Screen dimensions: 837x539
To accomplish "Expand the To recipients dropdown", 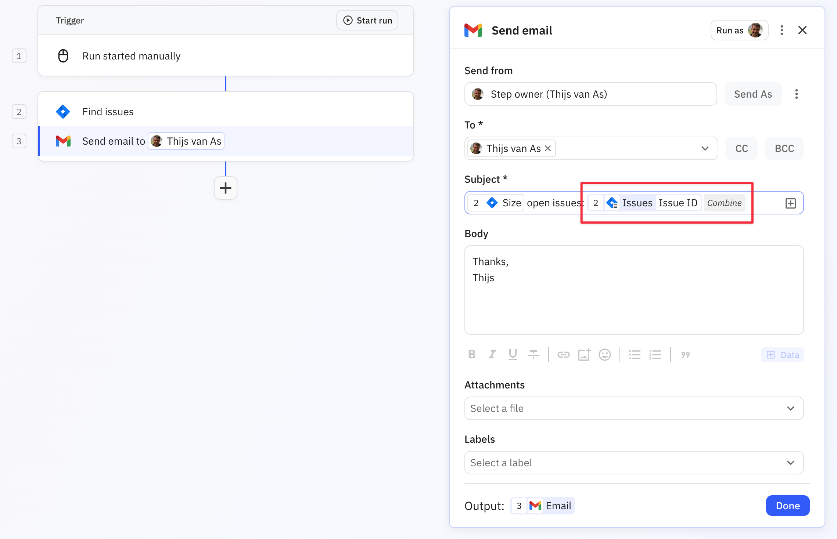I will 704,148.
